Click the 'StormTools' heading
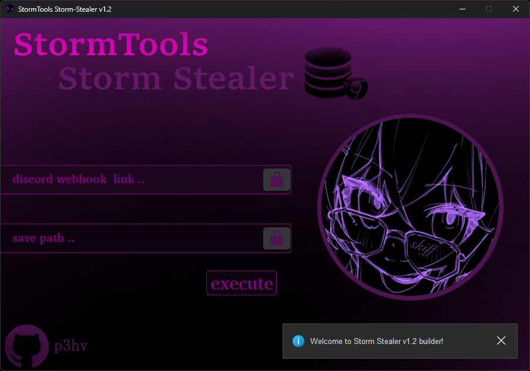This screenshot has height=371, width=530. (x=111, y=44)
